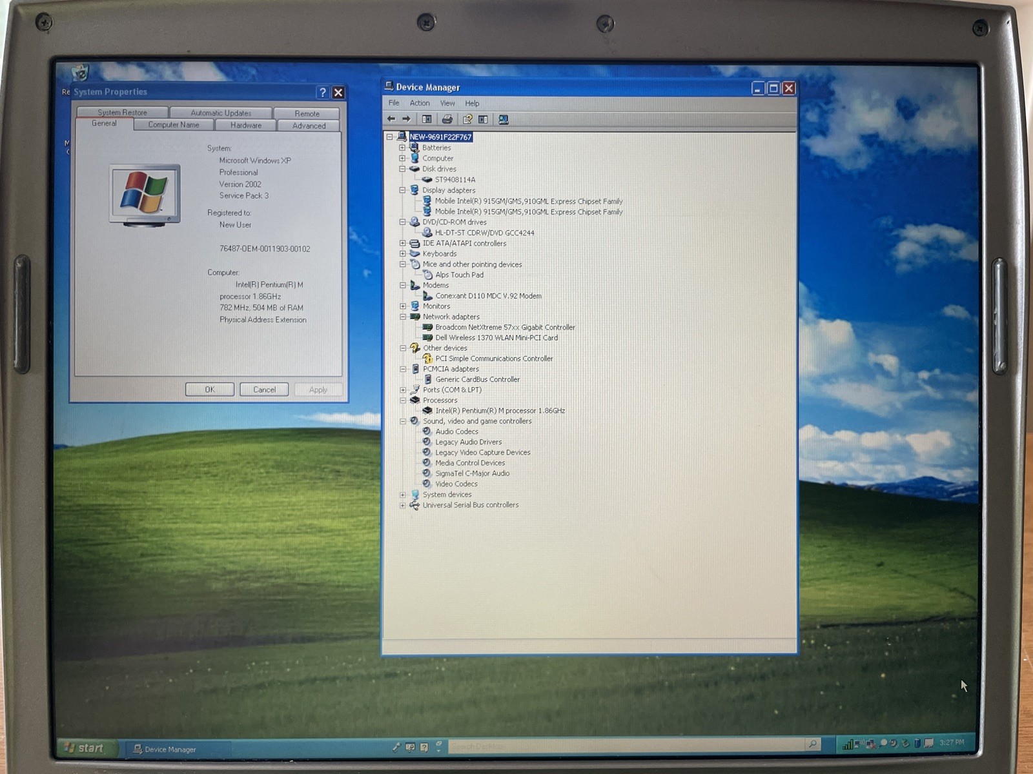1033x774 pixels.
Task: Switch to the Remote tab
Action: (307, 114)
